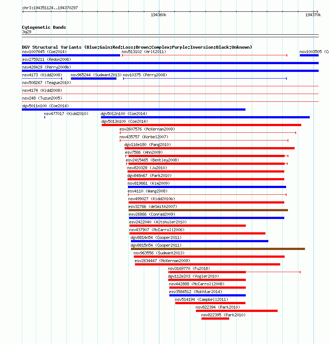Screen dimensions: 329x344
Task: Click the nsv10375 (Perry2008) label
Action: point(145,75)
